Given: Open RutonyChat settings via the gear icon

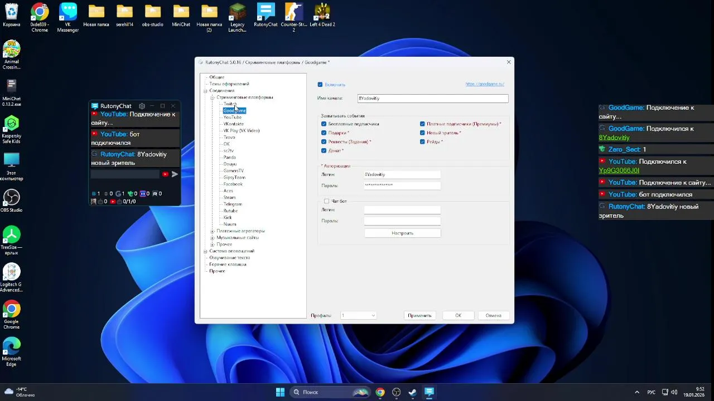Looking at the screenshot, I should [142, 106].
